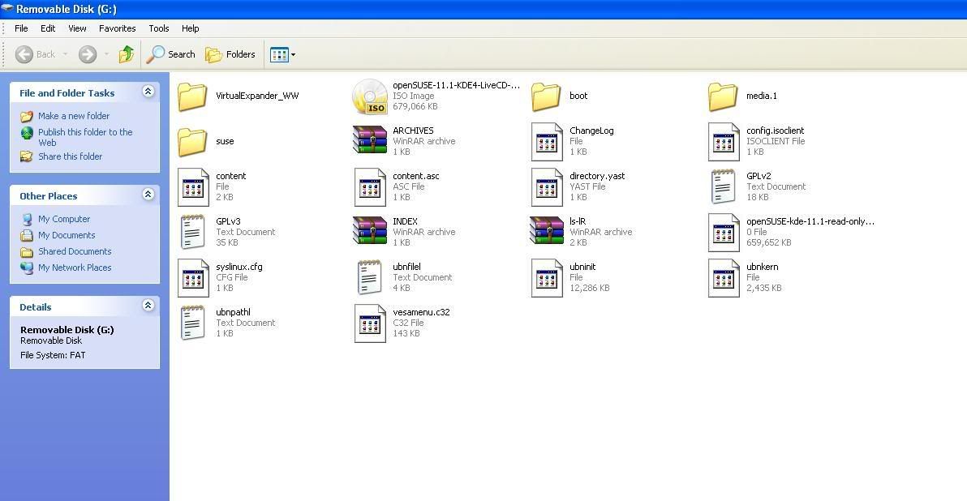
Task: Go to My Network Places
Action: tap(75, 268)
